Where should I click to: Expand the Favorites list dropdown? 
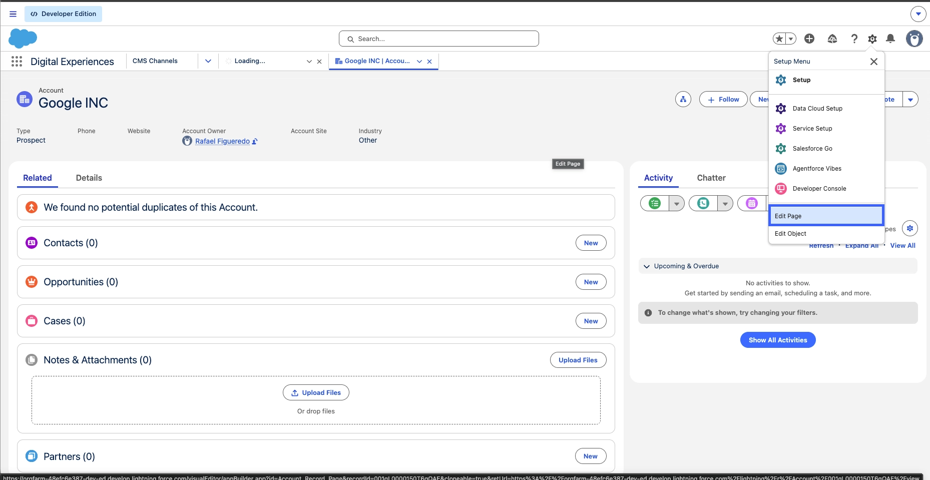click(x=791, y=39)
